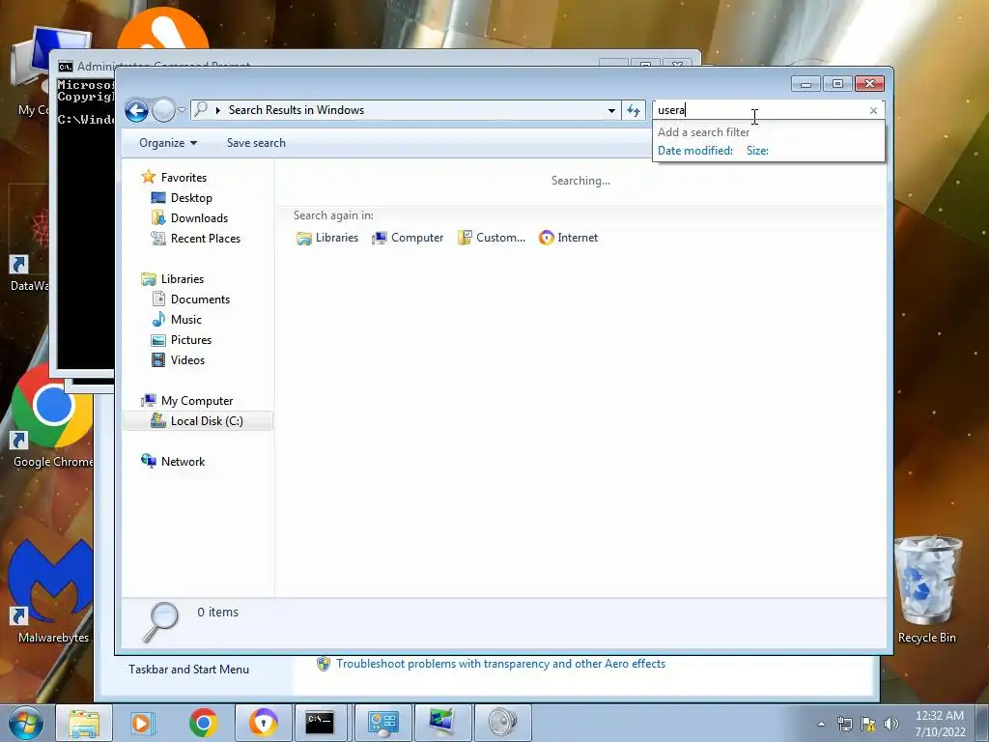Switch to Command Prompt on the taskbar

coord(320,723)
